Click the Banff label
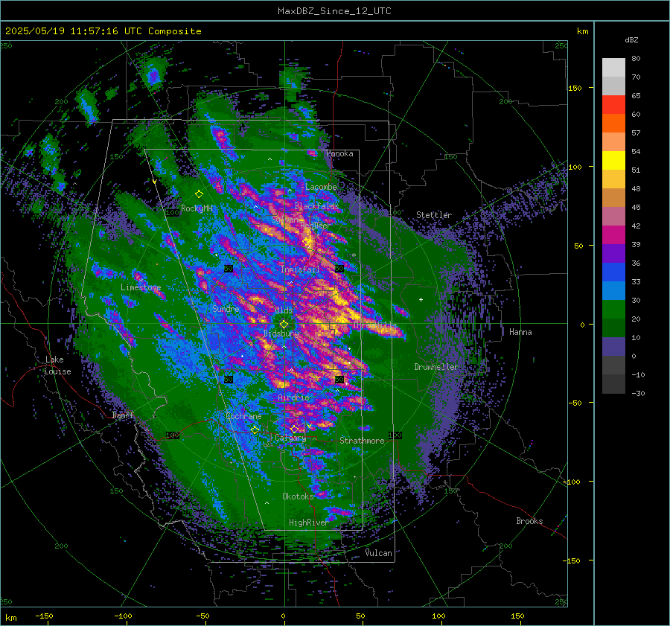The height and width of the screenshot is (626, 670). (x=123, y=415)
